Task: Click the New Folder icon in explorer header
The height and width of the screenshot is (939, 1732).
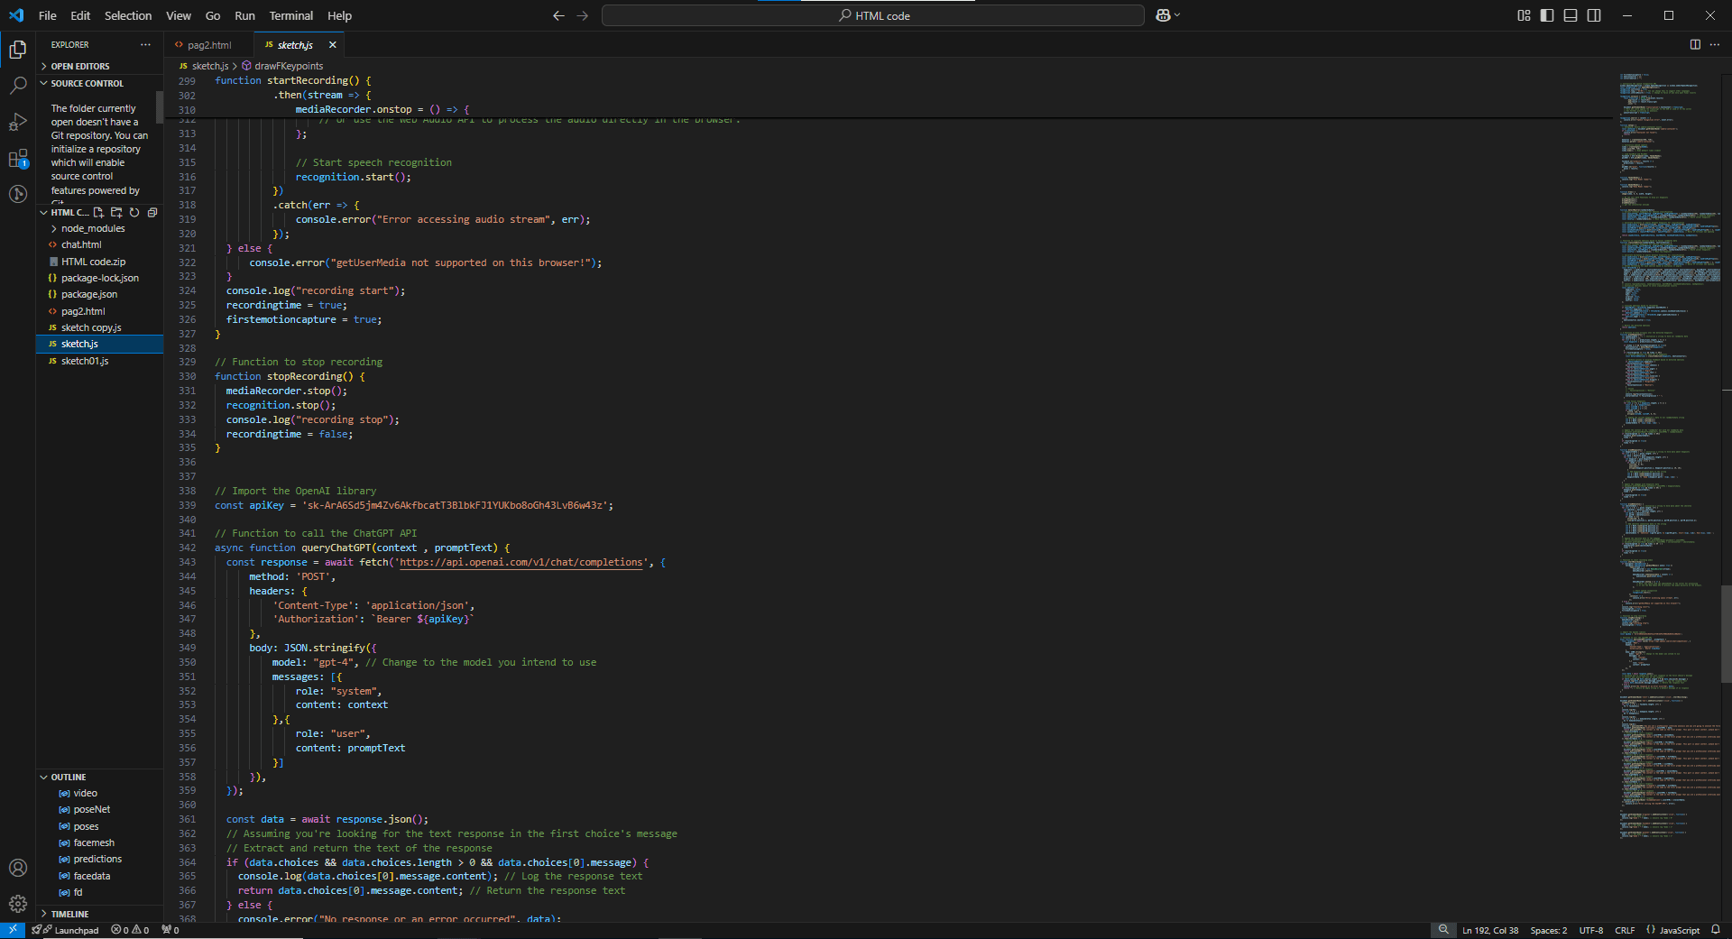Action: pyautogui.click(x=116, y=213)
